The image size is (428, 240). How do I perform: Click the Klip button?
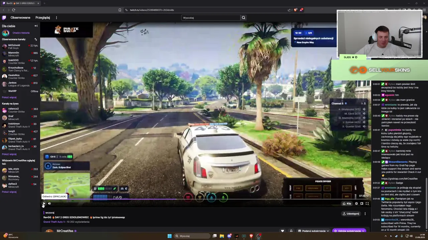point(347,203)
